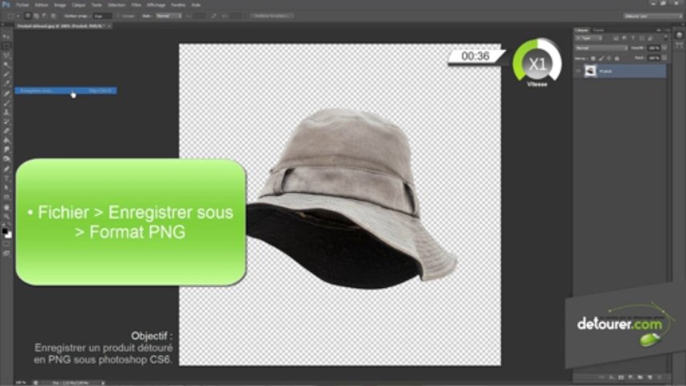Open the Image menu
The image size is (686, 386).
pos(60,5)
